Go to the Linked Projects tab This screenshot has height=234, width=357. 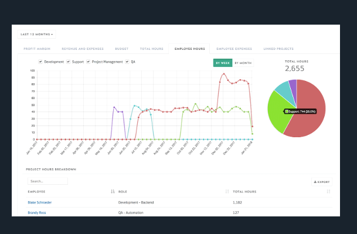pyautogui.click(x=278, y=49)
